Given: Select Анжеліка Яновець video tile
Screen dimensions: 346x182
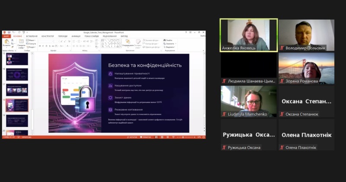Looking at the screenshot, I should click(249, 35).
